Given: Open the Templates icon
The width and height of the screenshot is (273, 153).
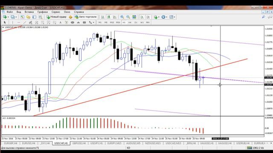Looking at the screenshot, I should (x=171, y=17).
